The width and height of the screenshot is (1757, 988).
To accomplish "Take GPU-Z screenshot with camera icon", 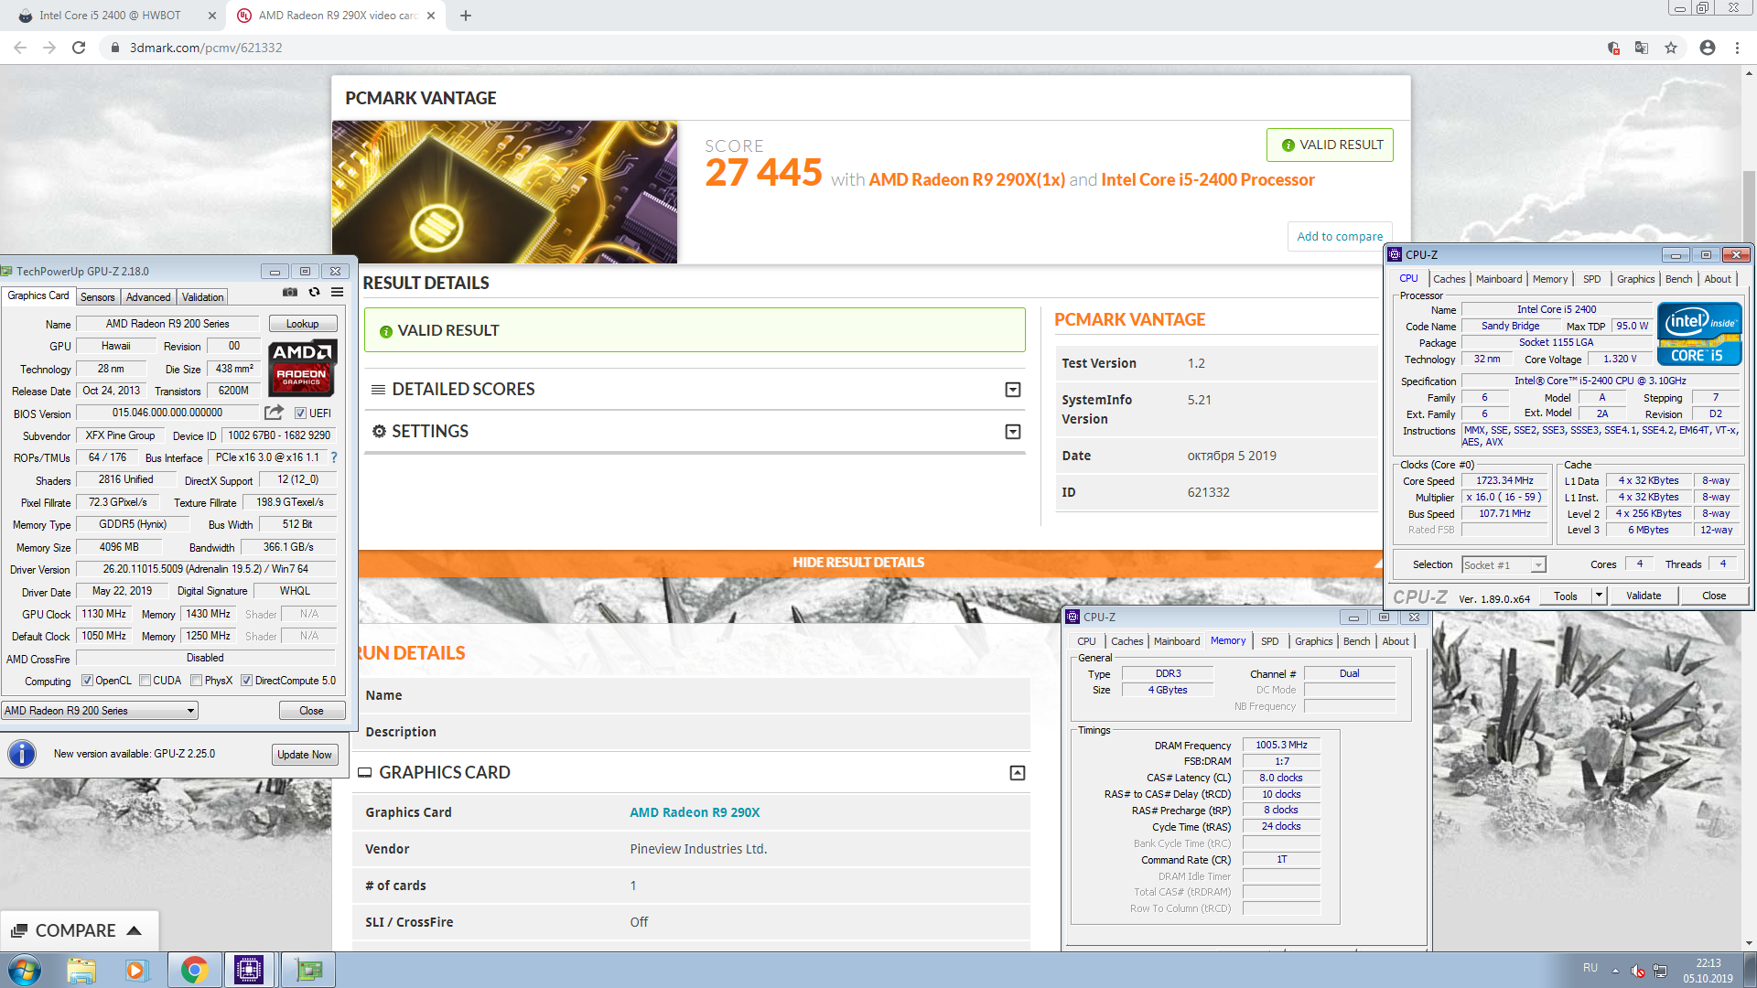I will tap(290, 293).
